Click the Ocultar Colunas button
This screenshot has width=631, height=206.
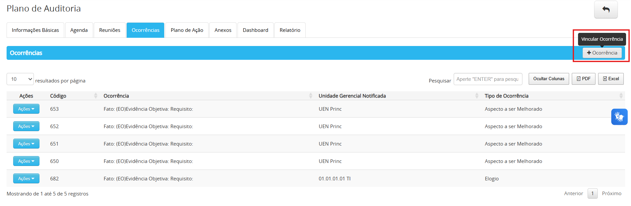pyautogui.click(x=548, y=79)
